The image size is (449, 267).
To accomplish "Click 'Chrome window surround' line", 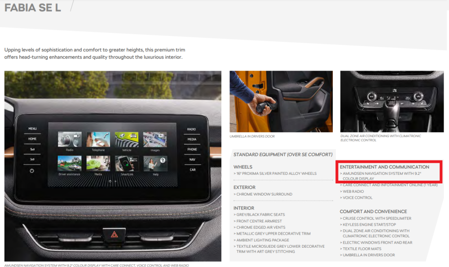I will click(263, 194).
